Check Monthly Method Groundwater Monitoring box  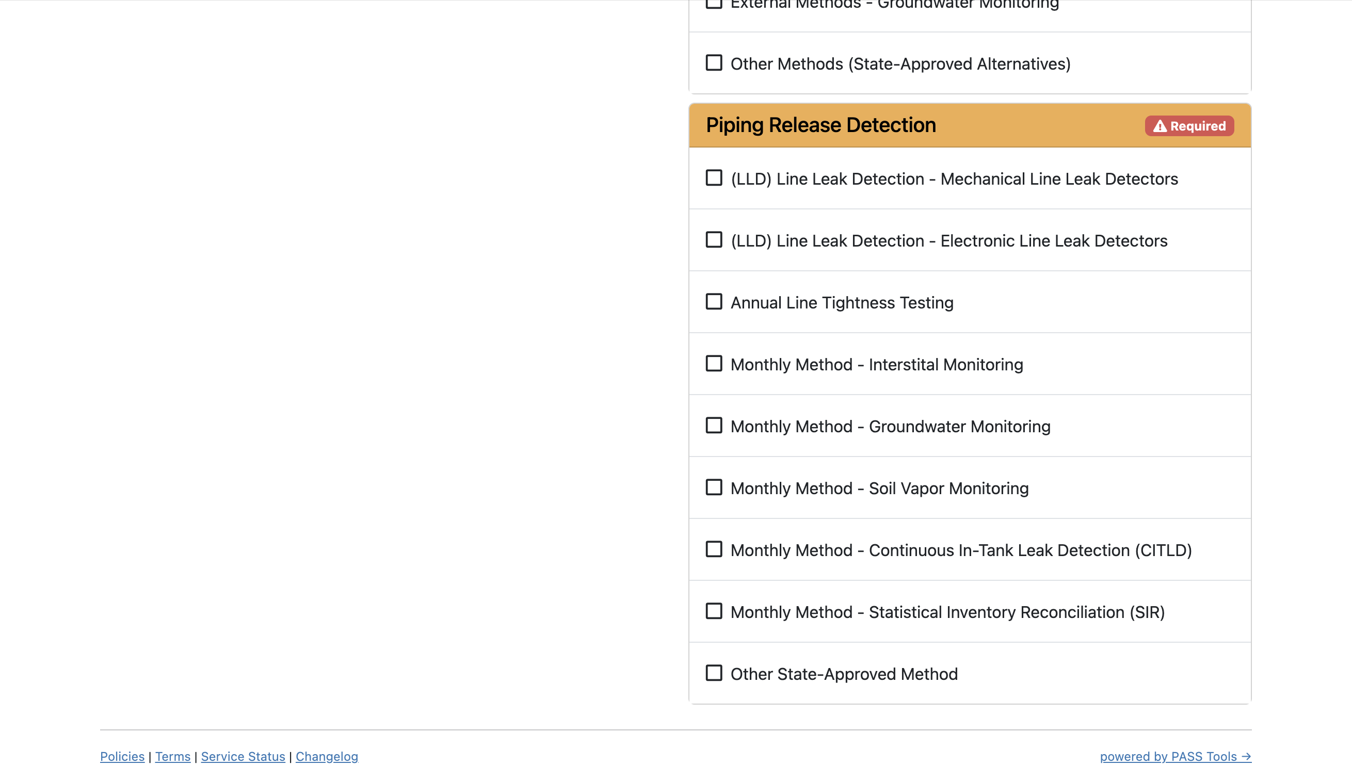point(714,426)
